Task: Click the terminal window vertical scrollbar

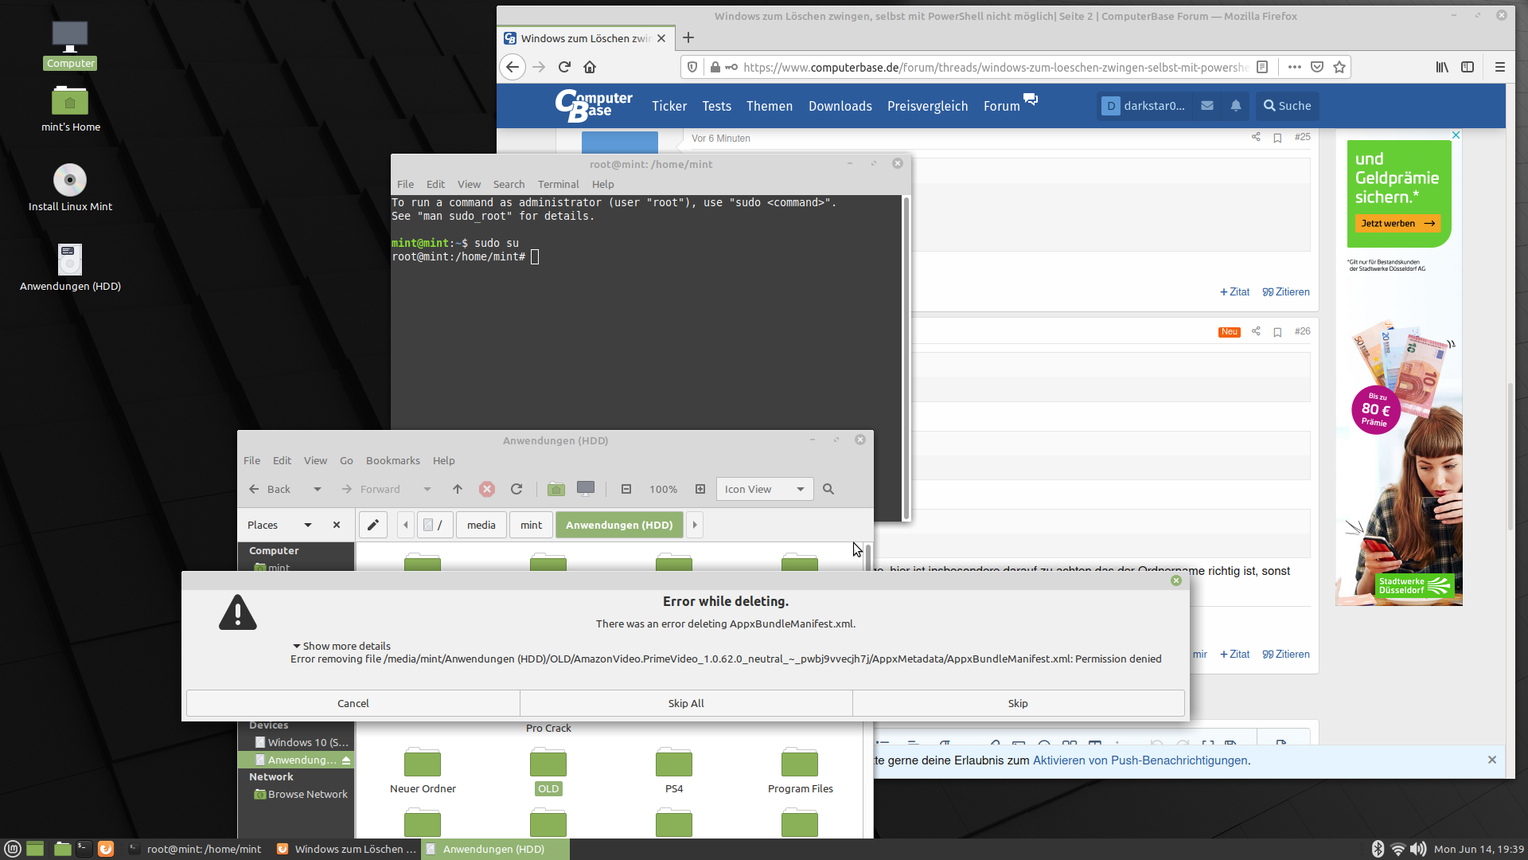Action: click(906, 358)
